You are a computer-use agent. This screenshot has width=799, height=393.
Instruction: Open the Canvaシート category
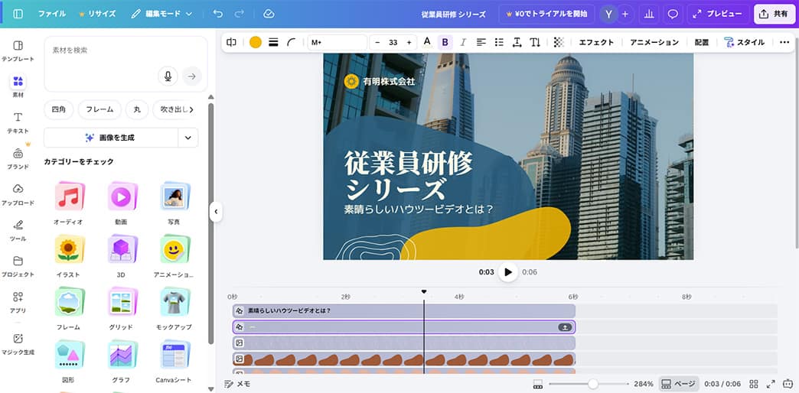click(x=174, y=361)
